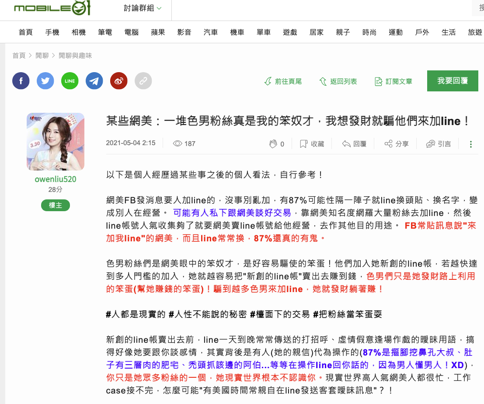Go to the 單車 category
484x404 pixels.
click(264, 32)
